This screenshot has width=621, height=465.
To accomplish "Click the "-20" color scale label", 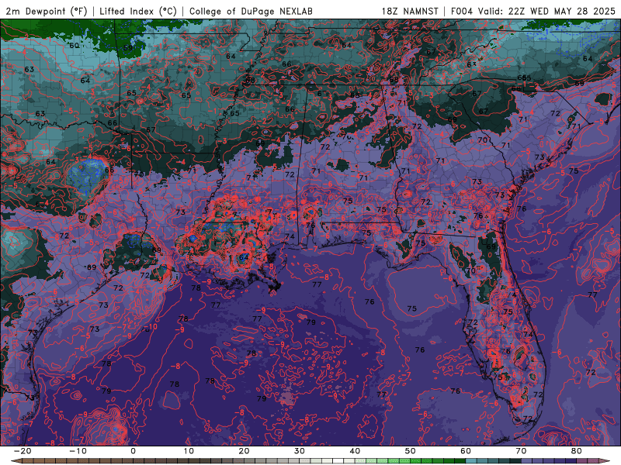I will [x=23, y=451].
